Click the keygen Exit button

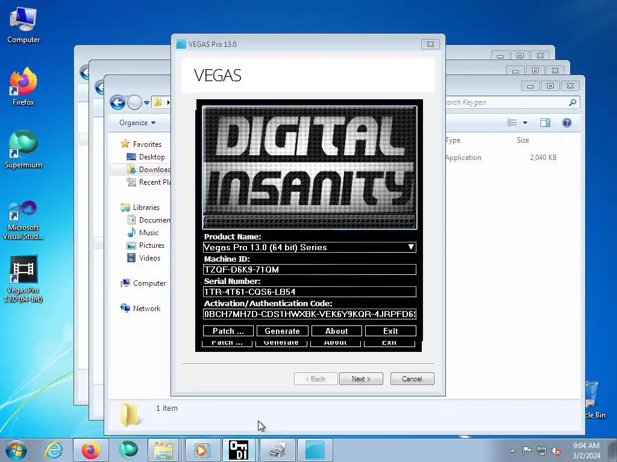coord(390,331)
